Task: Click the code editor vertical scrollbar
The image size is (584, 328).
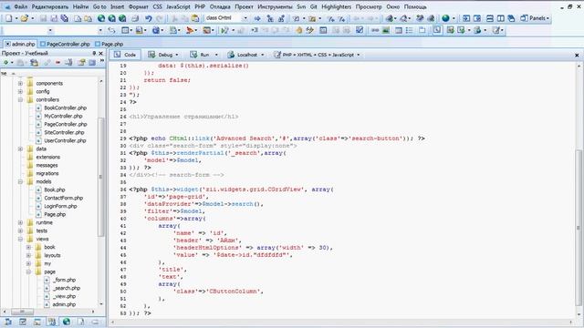Action: [579, 227]
